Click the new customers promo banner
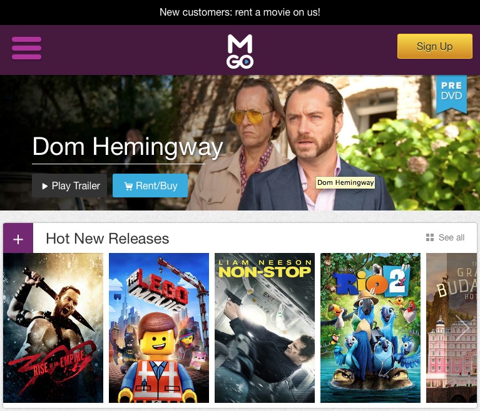Screen dimensions: 480x411 click(x=240, y=12)
